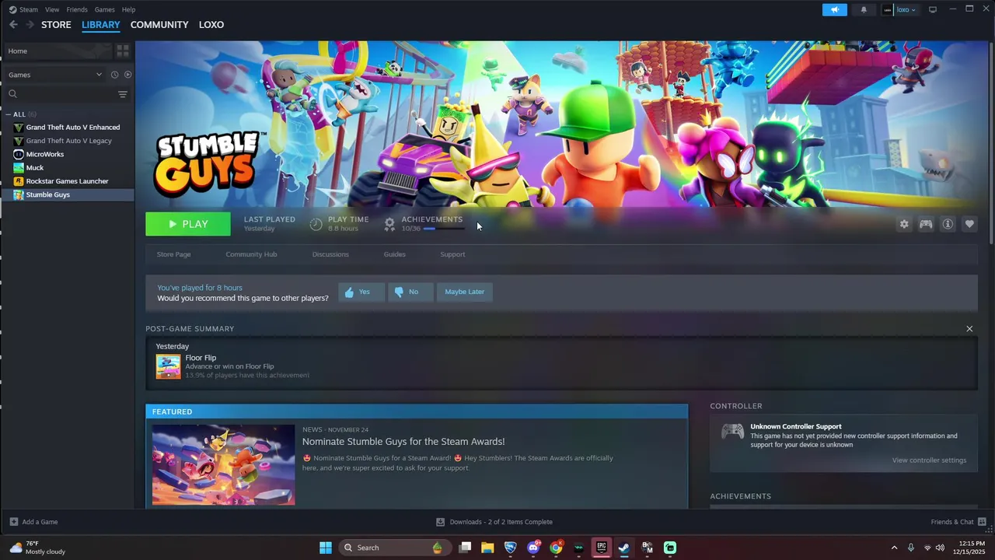Viewport: 995px width, 560px height.
Task: Select MicroWorks in the game list
Action: (45, 154)
